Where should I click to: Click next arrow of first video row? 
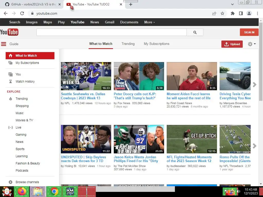255,85
